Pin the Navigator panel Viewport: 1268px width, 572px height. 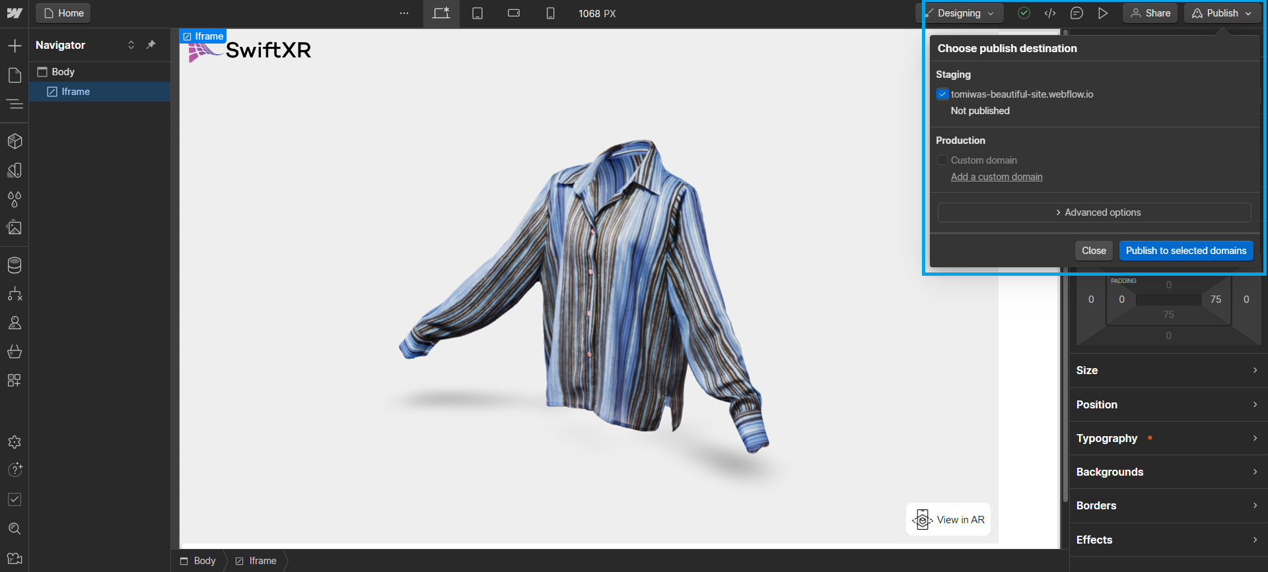tap(151, 45)
